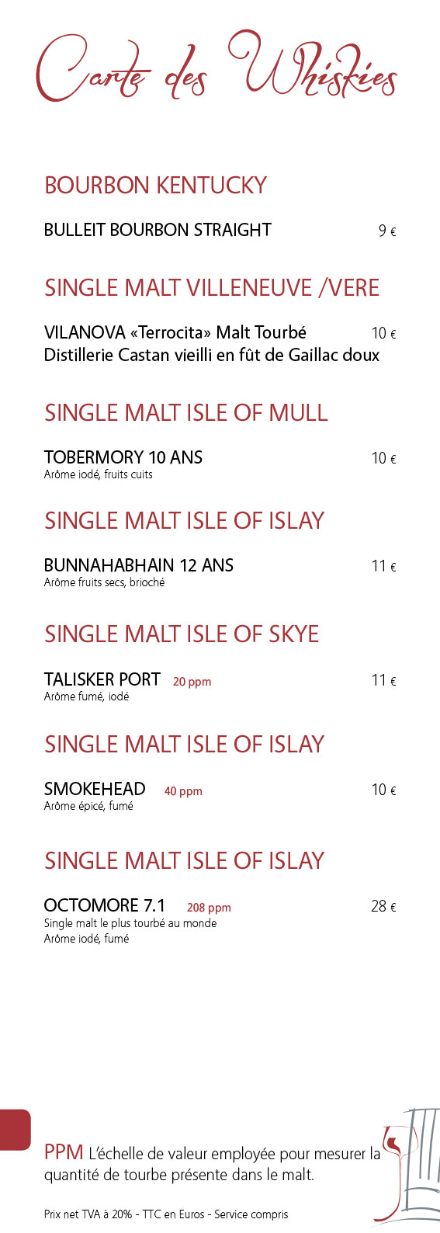Click Arôme iodé, fruits cuits note
The width and height of the screenshot is (440, 1233).
click(x=99, y=474)
